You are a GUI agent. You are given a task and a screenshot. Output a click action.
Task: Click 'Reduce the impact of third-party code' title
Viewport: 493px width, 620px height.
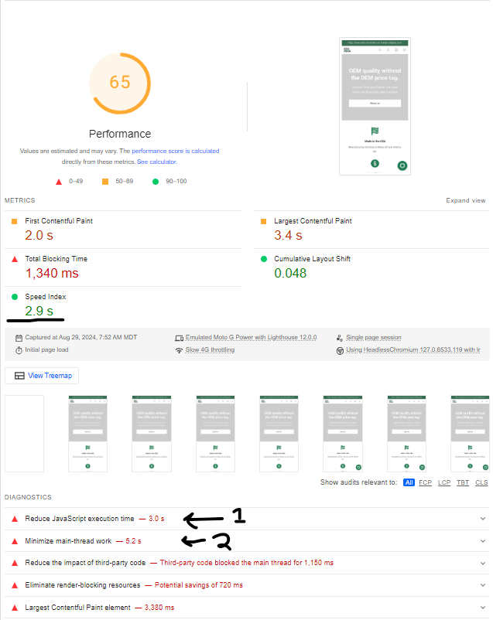pos(85,563)
